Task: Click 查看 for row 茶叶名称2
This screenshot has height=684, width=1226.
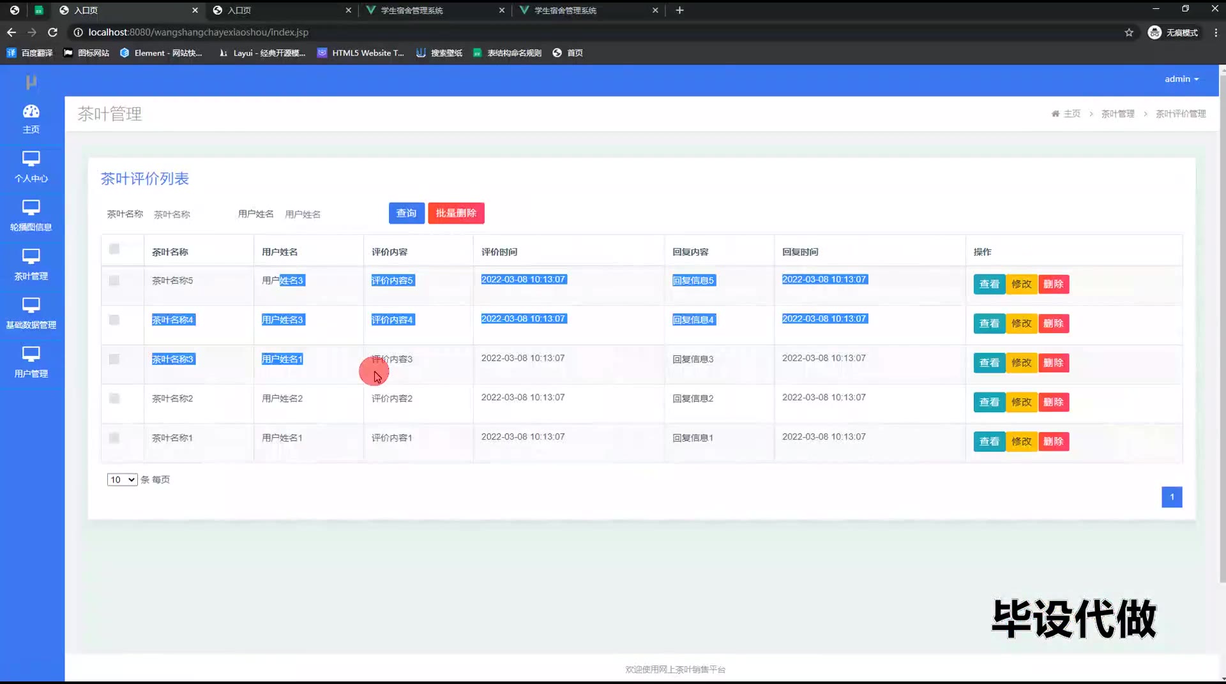Action: (989, 402)
